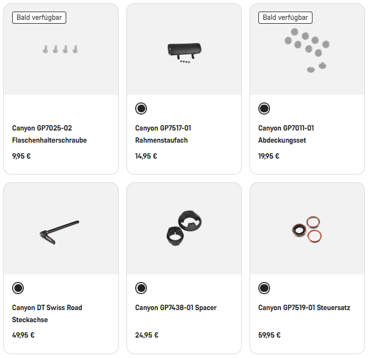Open the DT Swiss Steckachse image
Viewport: 371px width, 358px height.
tap(61, 229)
